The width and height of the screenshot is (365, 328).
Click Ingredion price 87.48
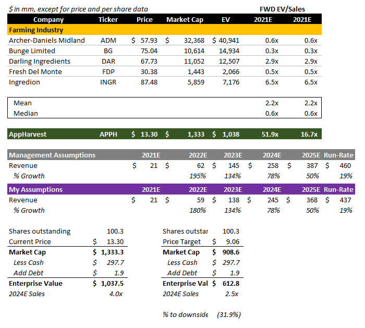pyautogui.click(x=149, y=82)
